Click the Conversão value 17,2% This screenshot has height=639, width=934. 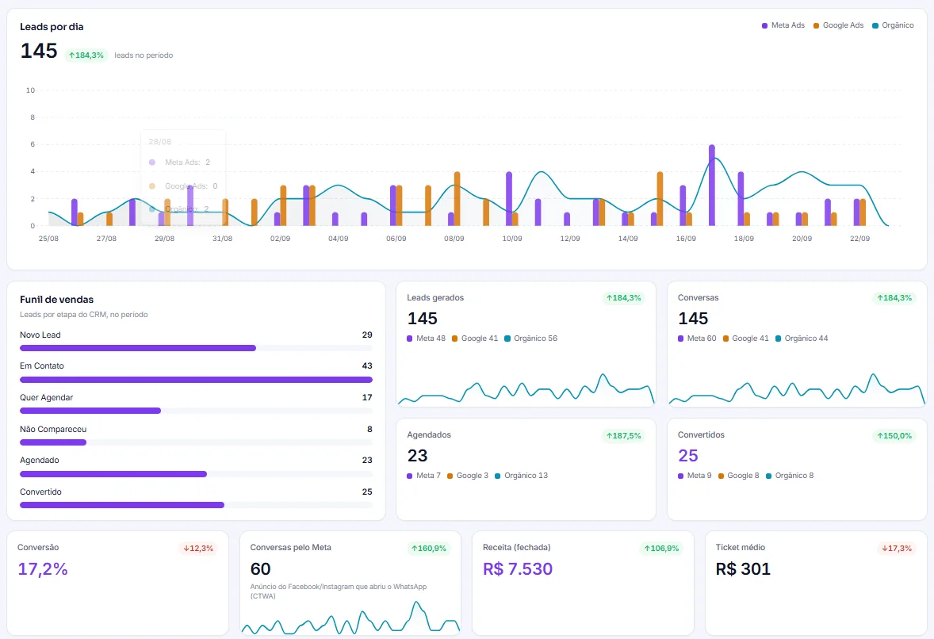(x=43, y=568)
